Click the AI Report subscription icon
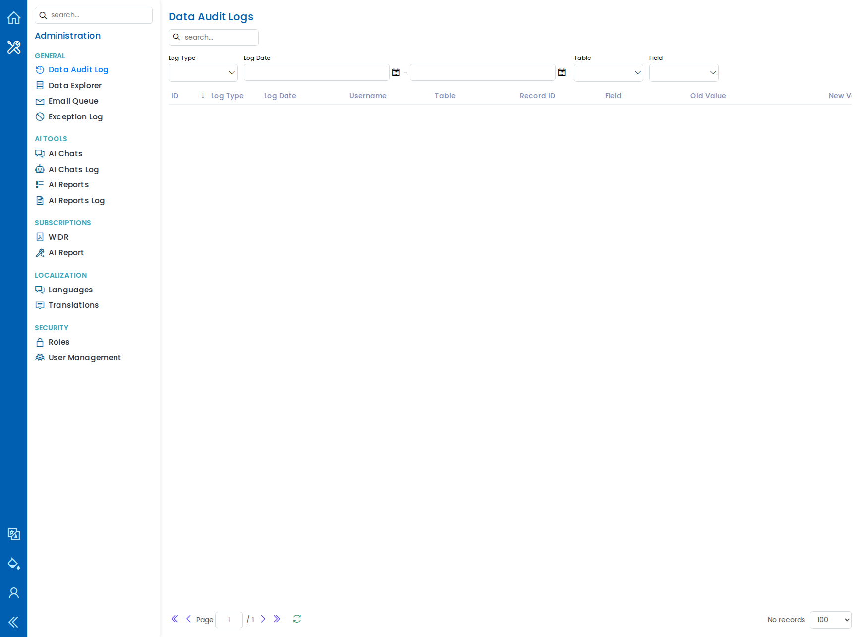The width and height of the screenshot is (860, 637). click(40, 253)
